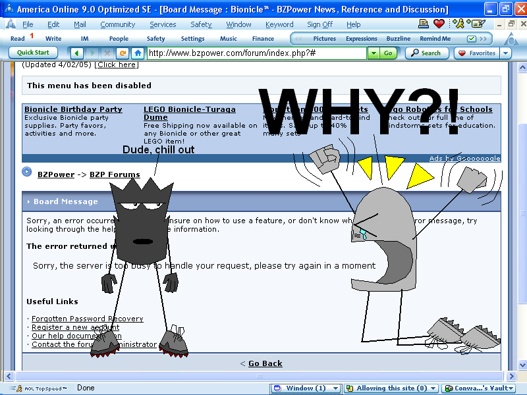
Task: Click the IM toolbar button
Action: tap(85, 39)
